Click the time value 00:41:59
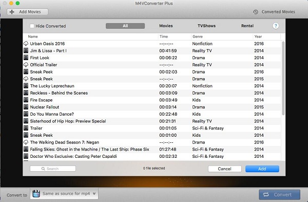Screen dimensions: 308x202 (168, 51)
